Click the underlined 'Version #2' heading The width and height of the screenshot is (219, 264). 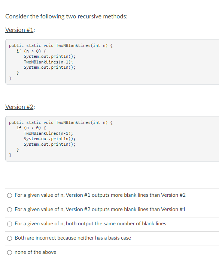pyautogui.click(x=19, y=107)
